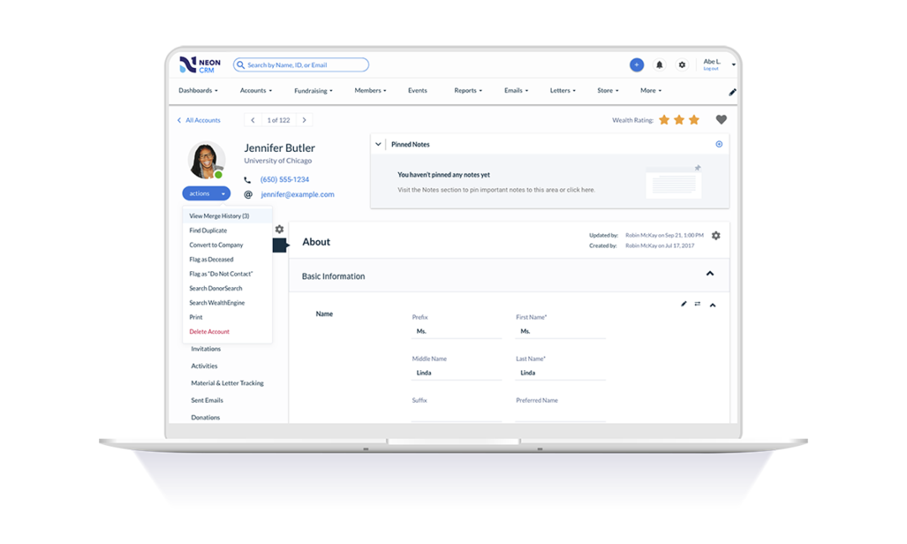Open Sent Emails in sidebar
This screenshot has width=907, height=544.
[x=207, y=400]
